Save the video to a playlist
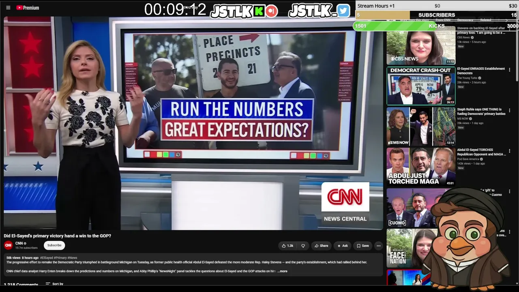519x292 pixels. point(363,246)
